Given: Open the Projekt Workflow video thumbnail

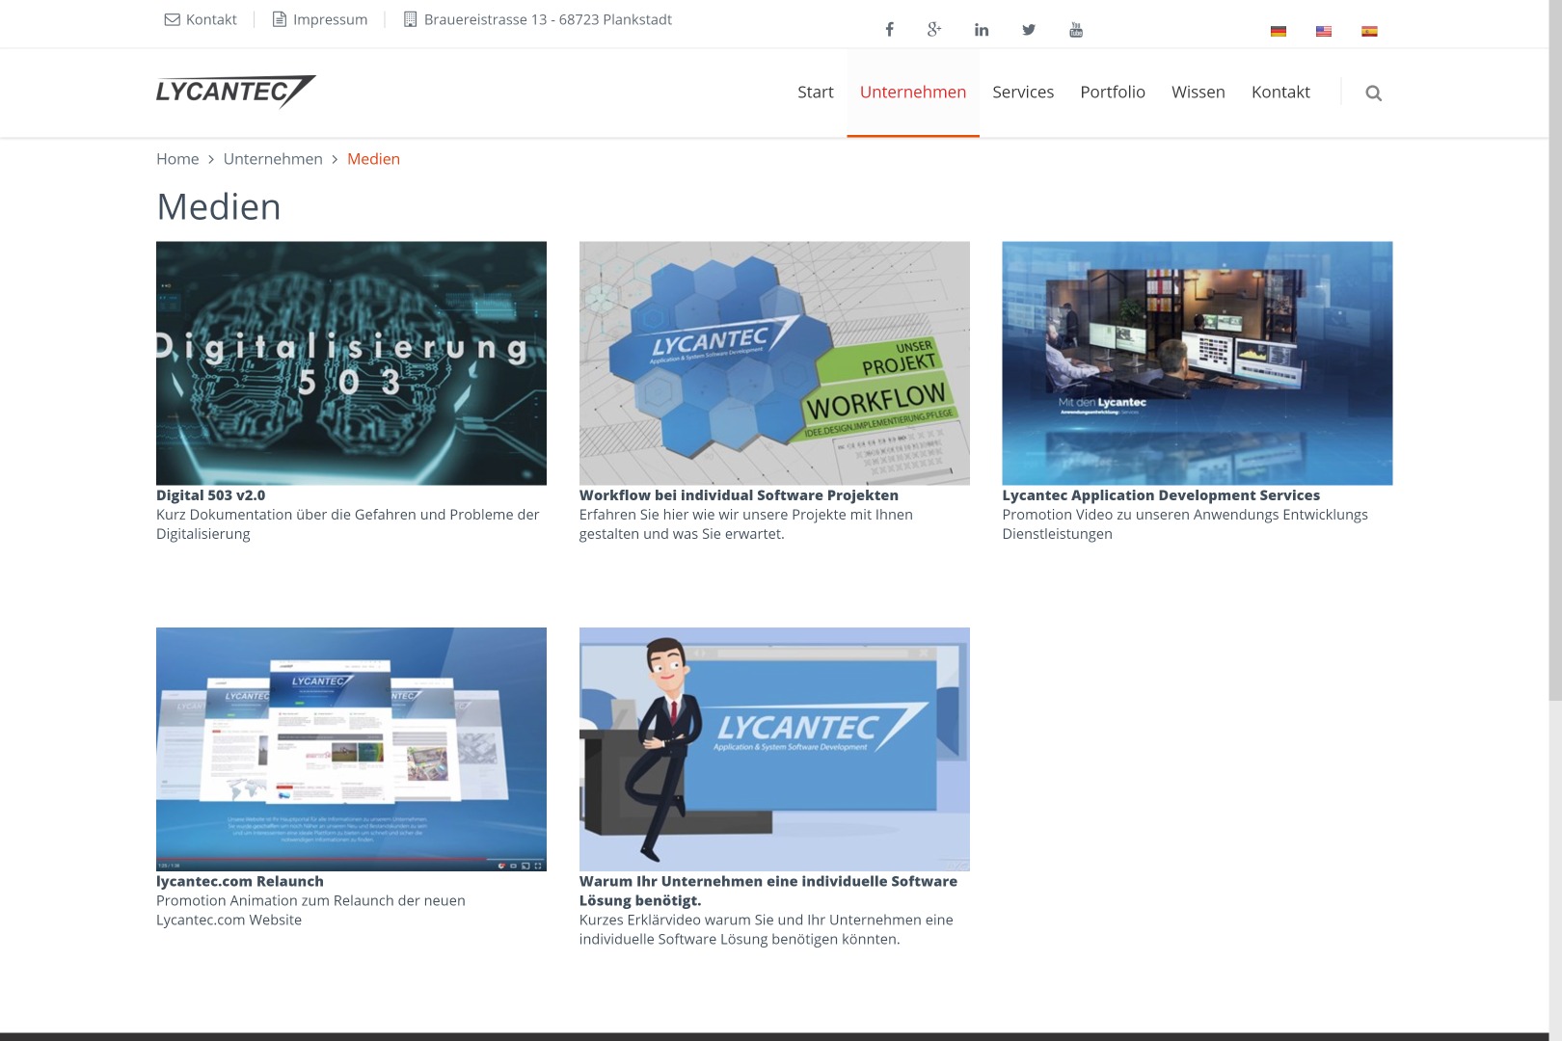Looking at the screenshot, I should [x=774, y=363].
